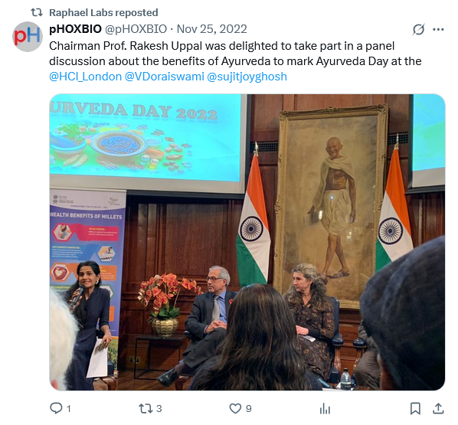
Task: Click the pHOXBIO display name
Action: point(75,29)
